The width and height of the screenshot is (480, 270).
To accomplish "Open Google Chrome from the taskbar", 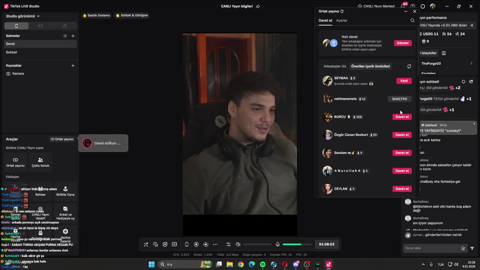I will point(241,265).
